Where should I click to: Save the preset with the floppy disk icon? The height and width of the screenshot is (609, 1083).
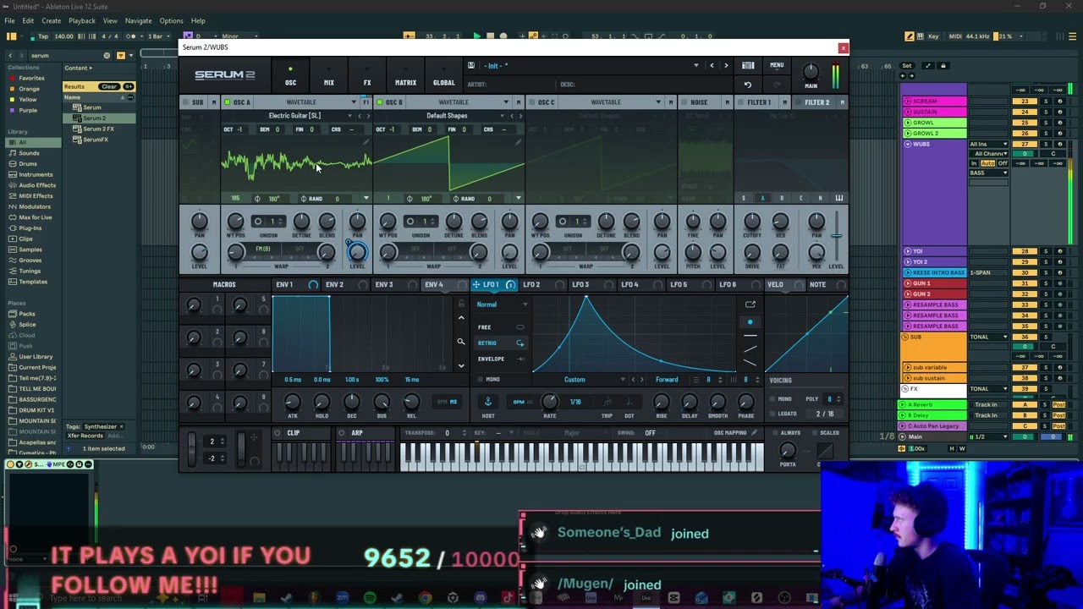click(471, 65)
